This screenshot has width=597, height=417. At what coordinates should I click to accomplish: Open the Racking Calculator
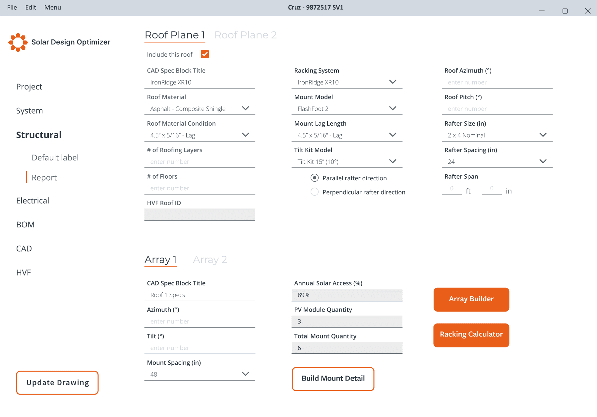tap(471, 335)
